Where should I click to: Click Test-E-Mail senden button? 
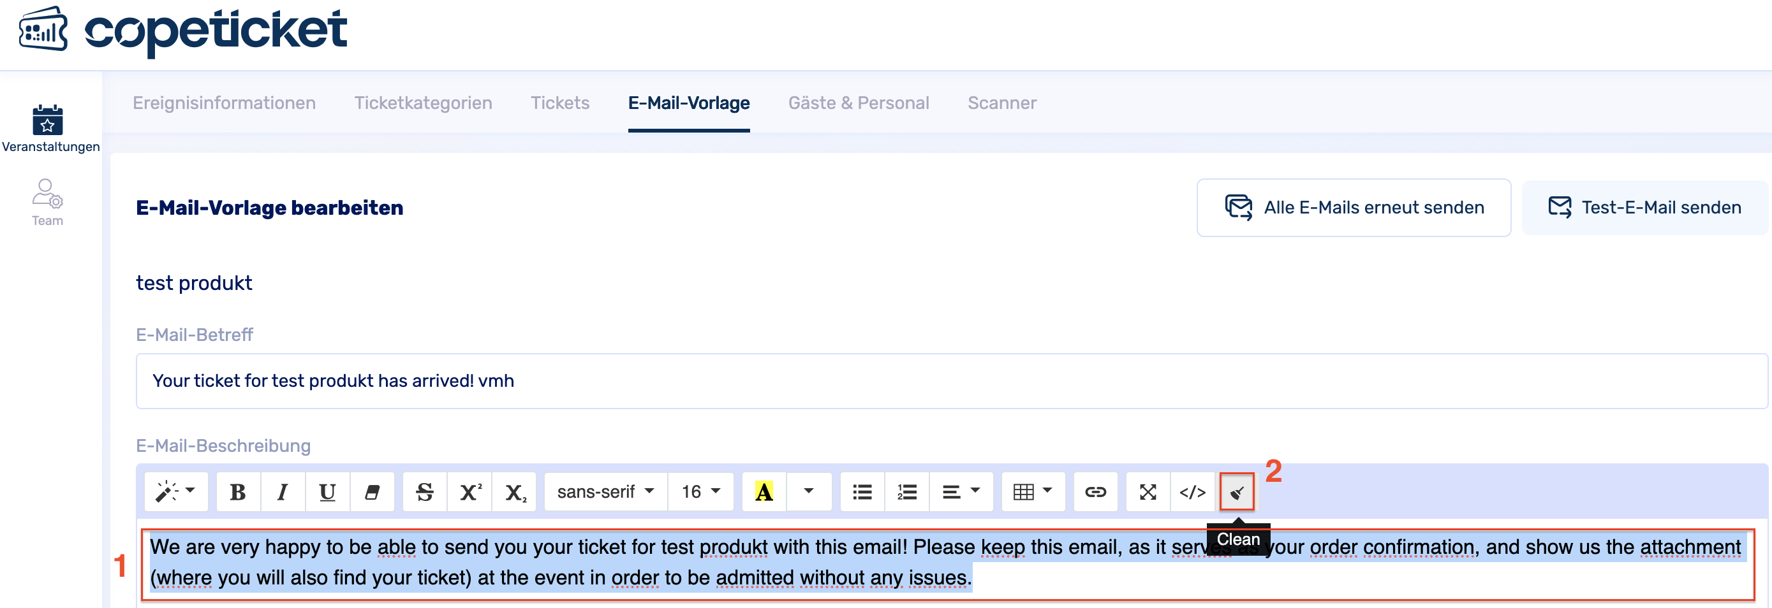[1644, 208]
